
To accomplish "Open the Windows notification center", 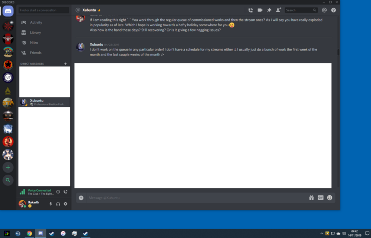I will (367, 234).
